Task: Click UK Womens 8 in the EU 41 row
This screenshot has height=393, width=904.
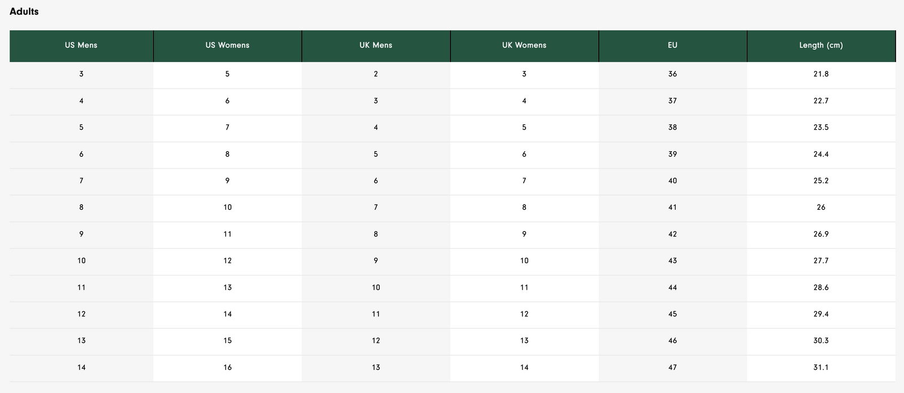Action: [x=524, y=207]
